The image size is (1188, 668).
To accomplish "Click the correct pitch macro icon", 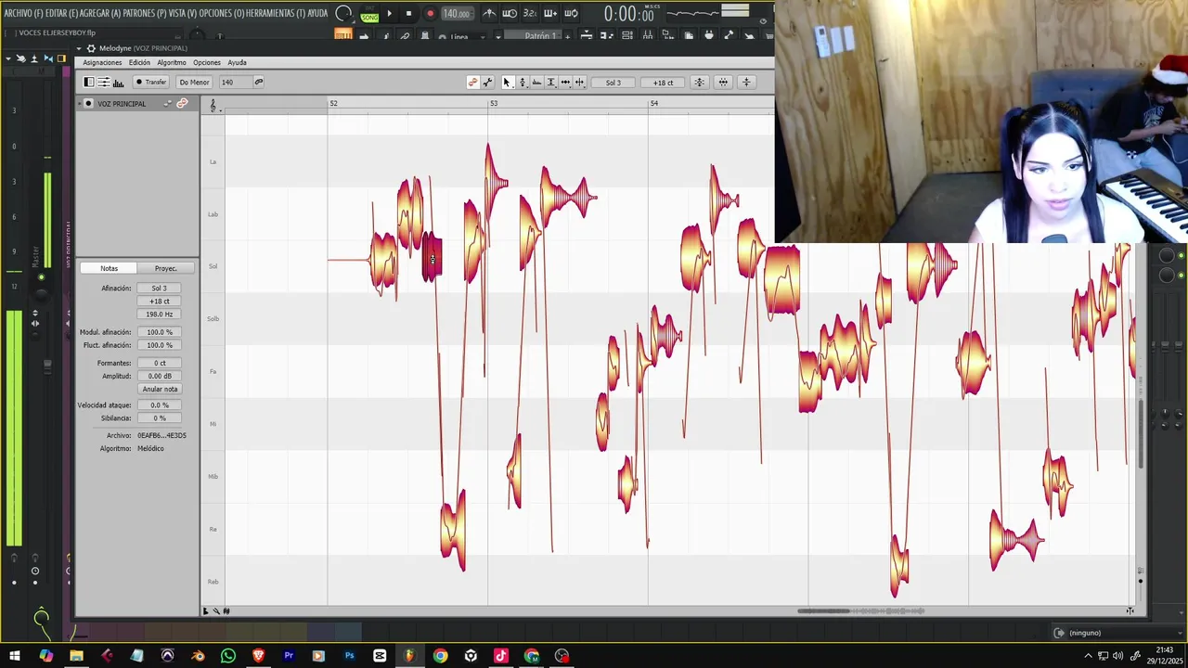I will pos(699,83).
